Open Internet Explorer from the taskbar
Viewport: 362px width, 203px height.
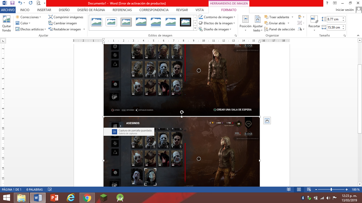(x=70, y=198)
